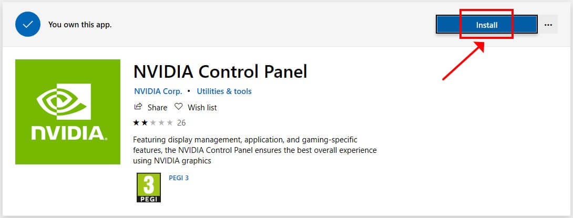The image size is (573, 218).
Task: Click the third gray rating star
Action: click(x=153, y=123)
